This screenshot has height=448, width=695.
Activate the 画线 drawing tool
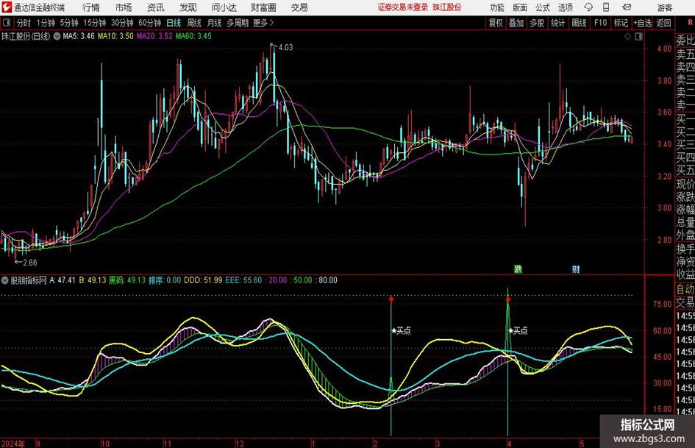[579, 23]
